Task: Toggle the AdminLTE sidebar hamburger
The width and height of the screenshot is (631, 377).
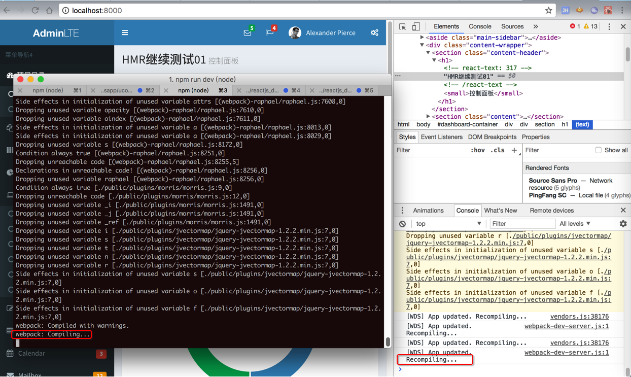Action: click(125, 32)
